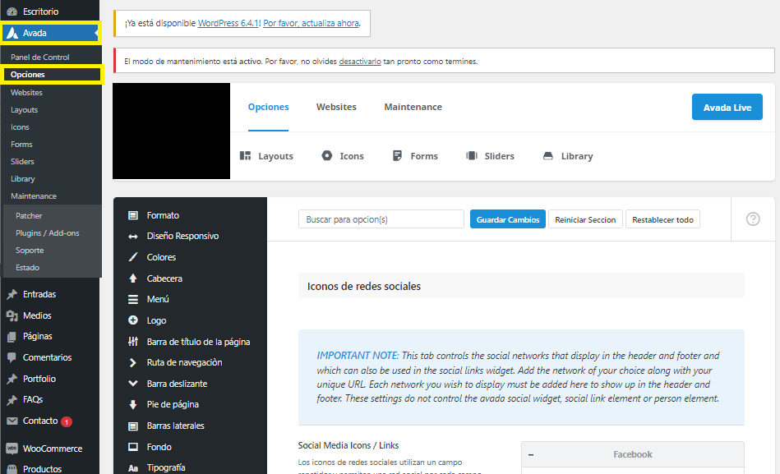Click the Pie de página icon
The height and width of the screenshot is (474, 780).
(x=133, y=404)
